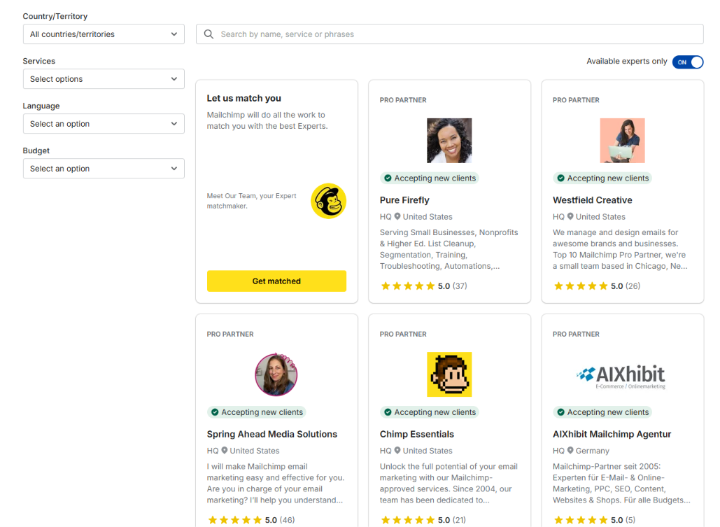Click Chimp Essentials star rating 5.0 (21)
720x527 pixels.
423,520
